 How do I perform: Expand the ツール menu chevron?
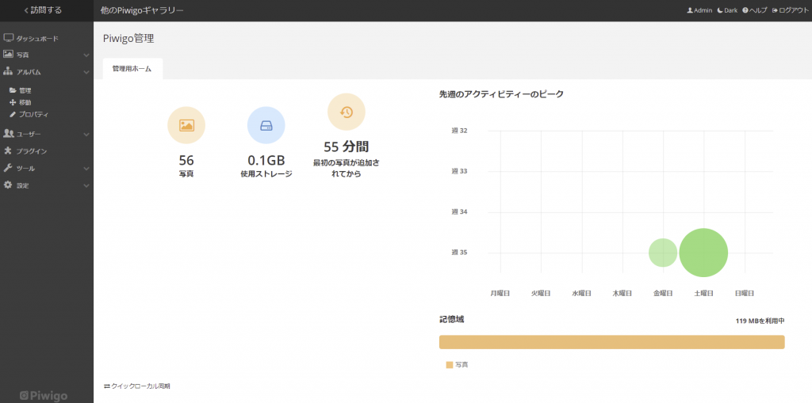point(86,169)
